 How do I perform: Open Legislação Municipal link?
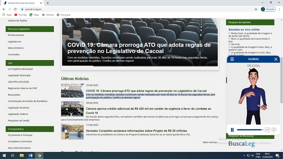click(x=19, y=75)
